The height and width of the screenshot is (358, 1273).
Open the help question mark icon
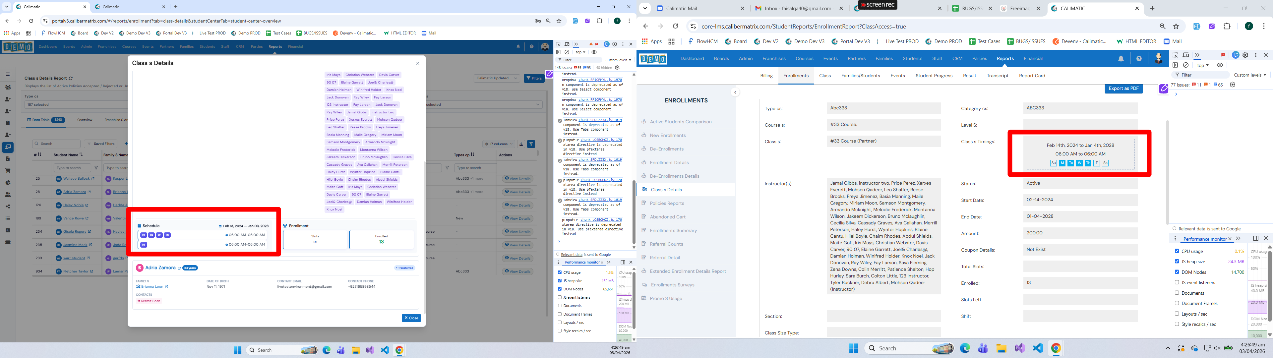[1139, 58]
